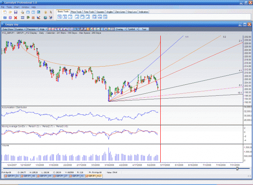Click the Save floppy disk icon
Viewport: 253px width, 185px height.
16,12
